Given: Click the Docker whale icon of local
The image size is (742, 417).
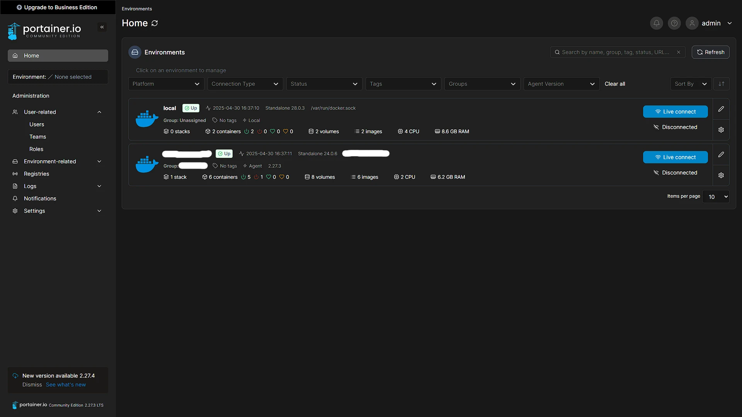Looking at the screenshot, I should point(147,119).
